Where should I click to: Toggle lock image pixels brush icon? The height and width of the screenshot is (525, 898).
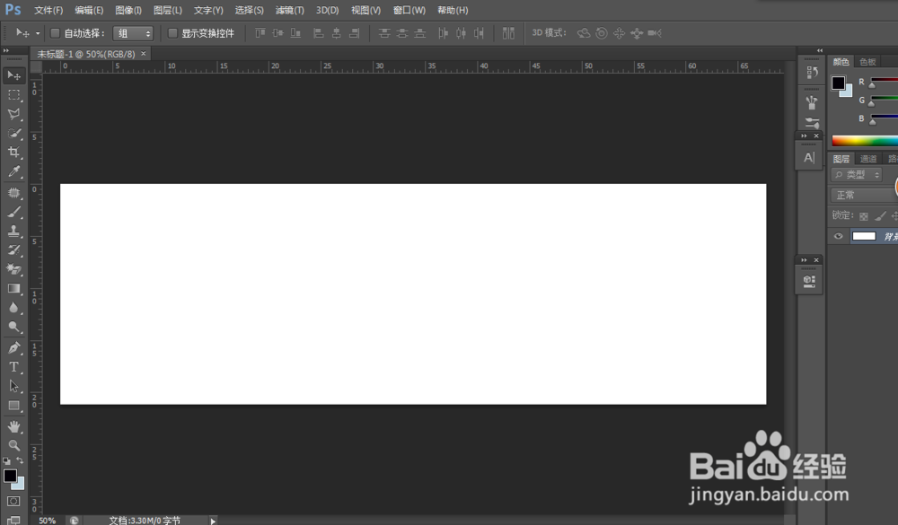click(880, 216)
